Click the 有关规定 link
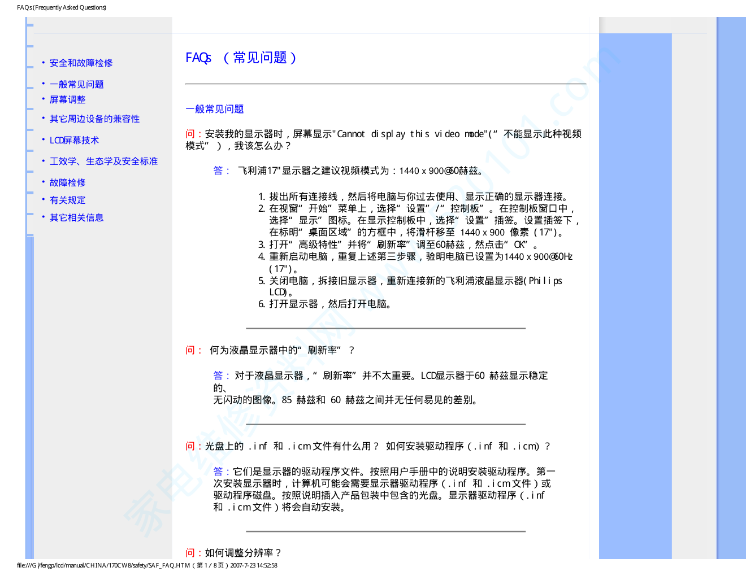This screenshot has width=746, height=576. point(67,200)
